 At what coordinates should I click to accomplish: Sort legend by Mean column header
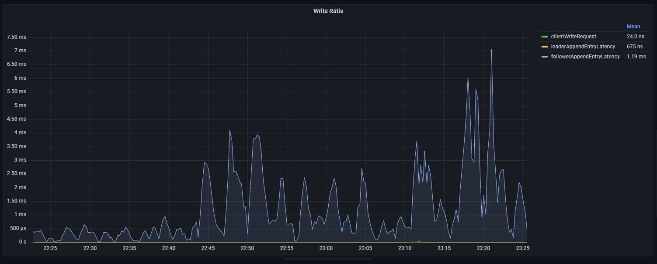click(633, 27)
